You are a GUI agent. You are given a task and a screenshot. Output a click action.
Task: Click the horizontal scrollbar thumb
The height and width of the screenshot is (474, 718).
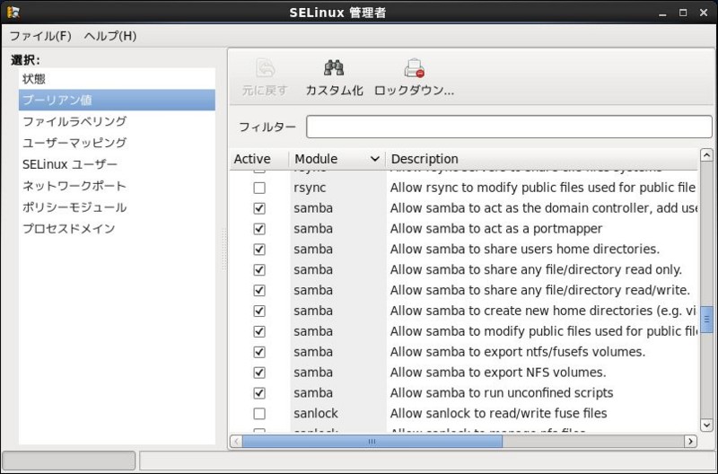372,442
